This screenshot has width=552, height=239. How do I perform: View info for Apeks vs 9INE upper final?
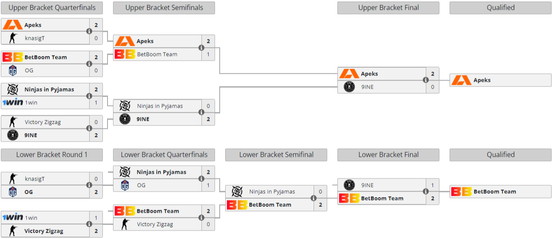(425, 80)
